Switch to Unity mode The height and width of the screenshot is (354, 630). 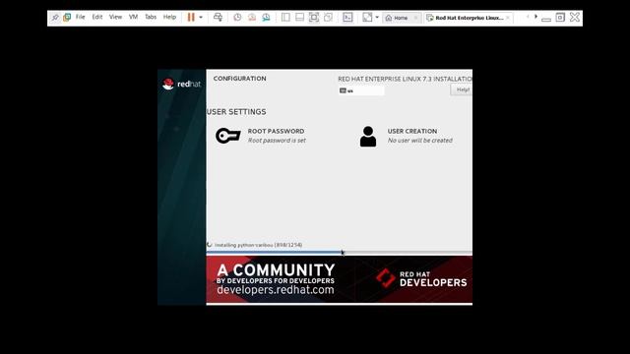point(328,18)
